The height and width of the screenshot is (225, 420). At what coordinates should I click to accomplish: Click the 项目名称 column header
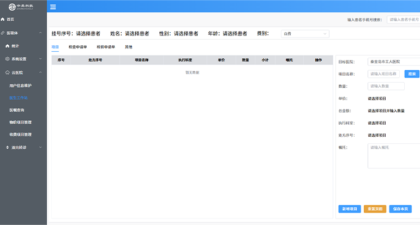142,60
